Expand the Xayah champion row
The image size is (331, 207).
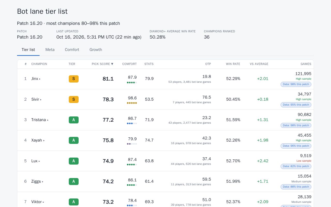click(x=38, y=140)
